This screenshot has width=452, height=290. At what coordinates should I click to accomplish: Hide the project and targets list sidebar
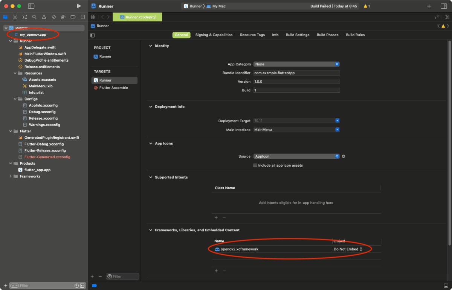pyautogui.click(x=93, y=35)
